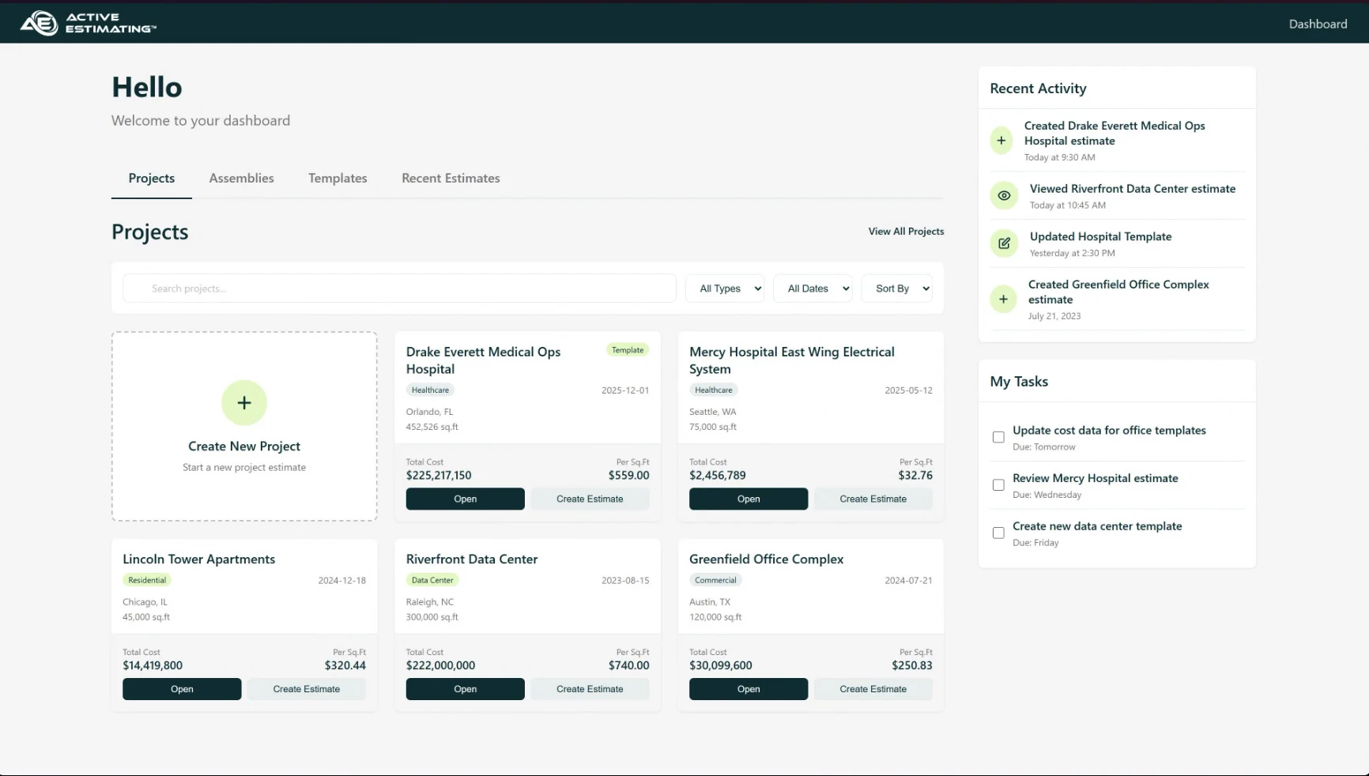Switch to the Assemblies tab

pos(241,179)
